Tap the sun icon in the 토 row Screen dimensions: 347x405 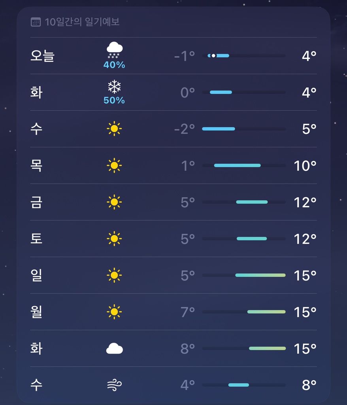coord(114,238)
